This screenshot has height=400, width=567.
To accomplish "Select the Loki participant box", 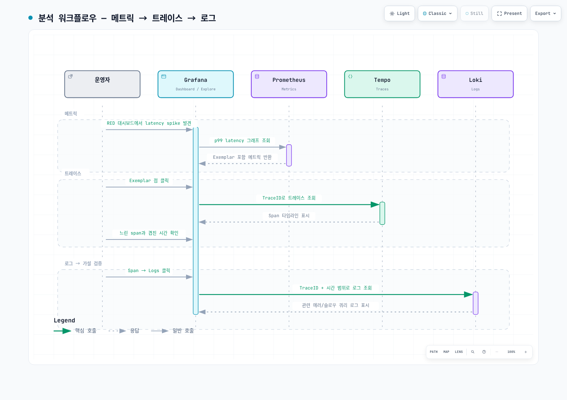I will click(476, 84).
